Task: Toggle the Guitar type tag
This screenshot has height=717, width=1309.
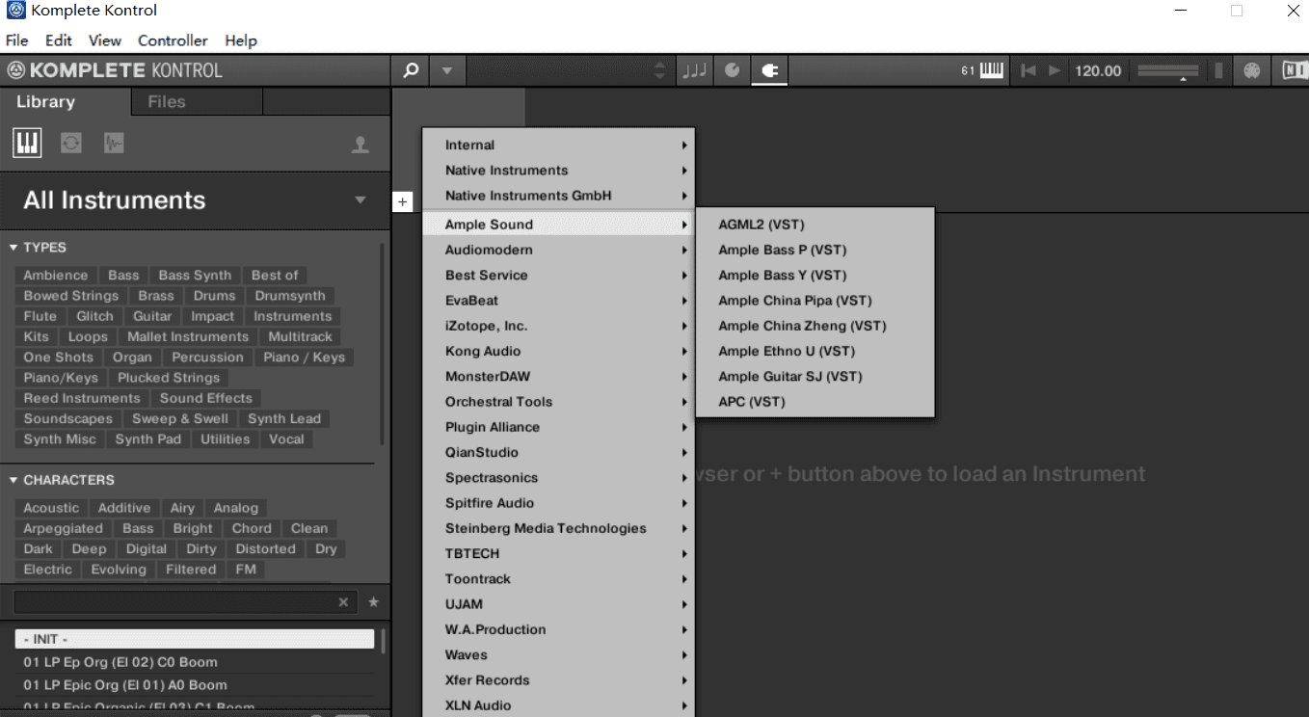Action: coord(152,316)
